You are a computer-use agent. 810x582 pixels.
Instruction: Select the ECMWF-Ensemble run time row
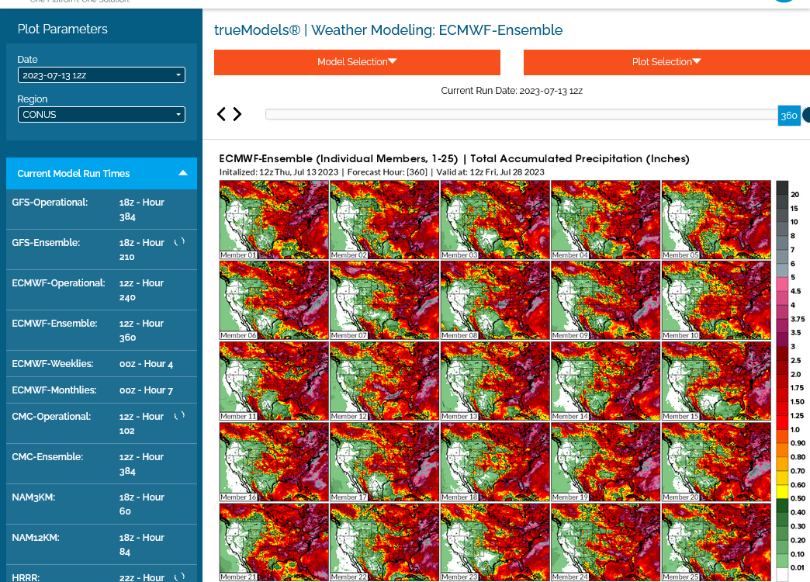pyautogui.click(x=101, y=331)
